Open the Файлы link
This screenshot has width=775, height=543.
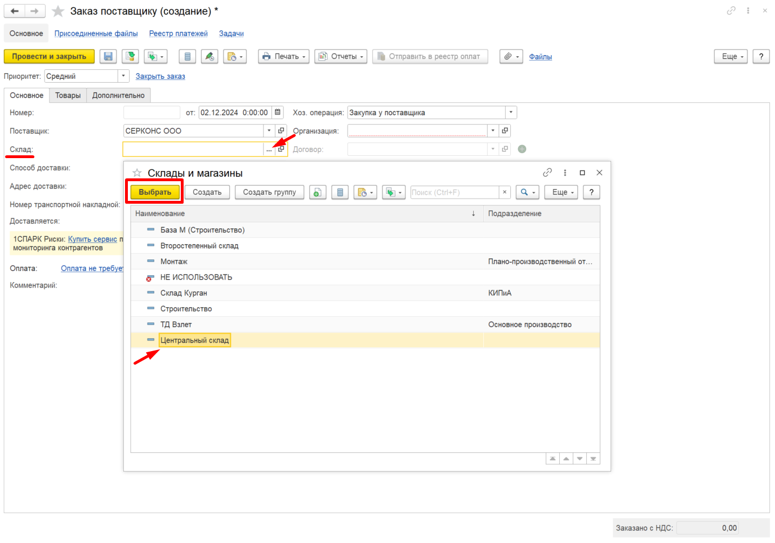(x=540, y=56)
